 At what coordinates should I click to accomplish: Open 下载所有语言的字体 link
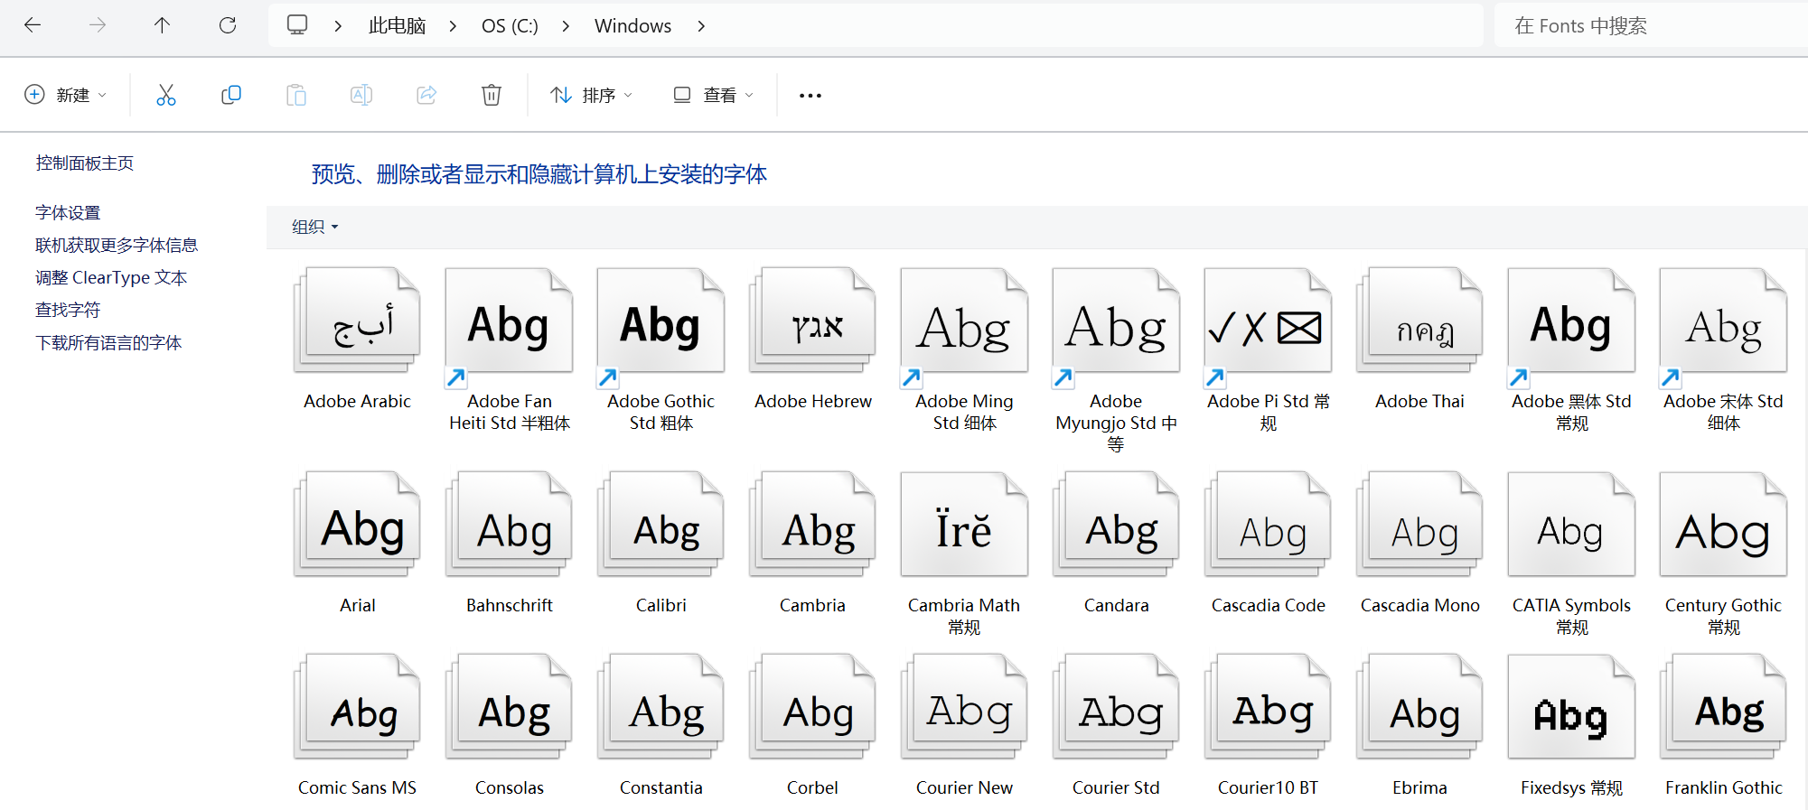click(x=108, y=342)
